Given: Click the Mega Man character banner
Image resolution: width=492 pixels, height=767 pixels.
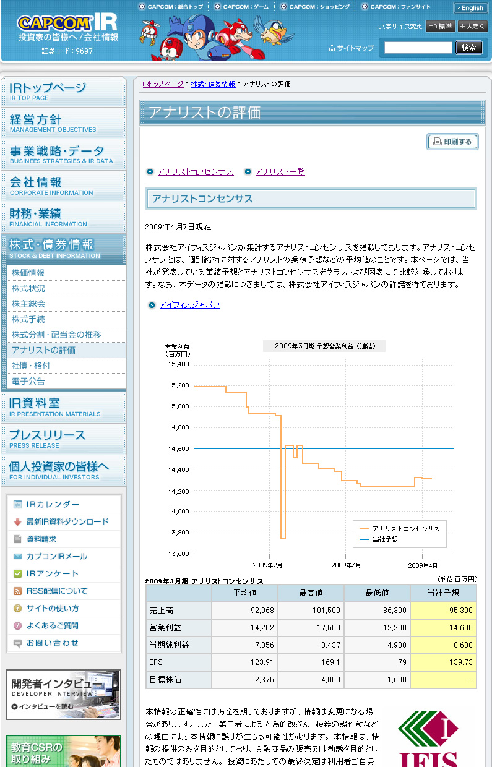Looking at the screenshot, I should [217, 37].
